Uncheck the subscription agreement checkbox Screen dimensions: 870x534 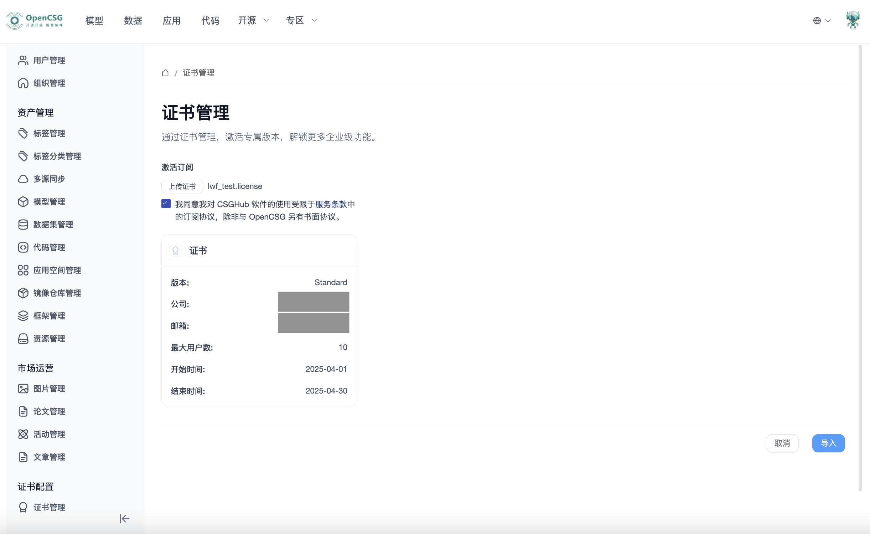tap(166, 204)
